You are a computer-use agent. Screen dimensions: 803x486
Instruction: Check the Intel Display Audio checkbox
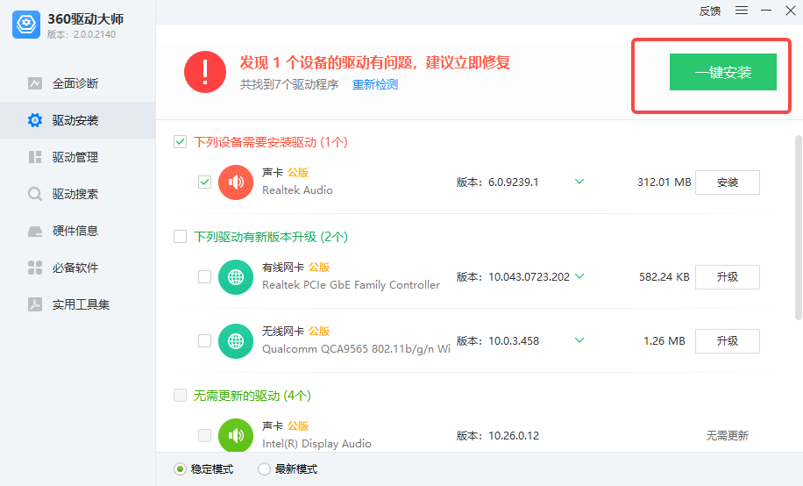pyautogui.click(x=205, y=436)
